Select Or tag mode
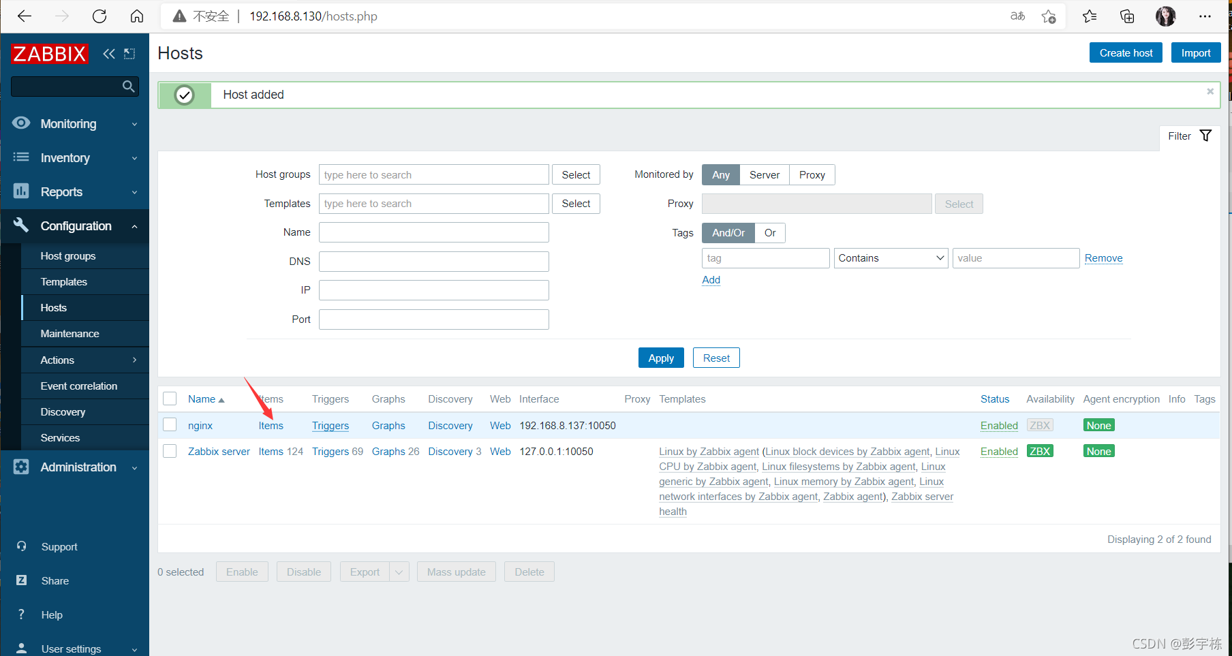Viewport: 1232px width, 656px height. pos(770,233)
